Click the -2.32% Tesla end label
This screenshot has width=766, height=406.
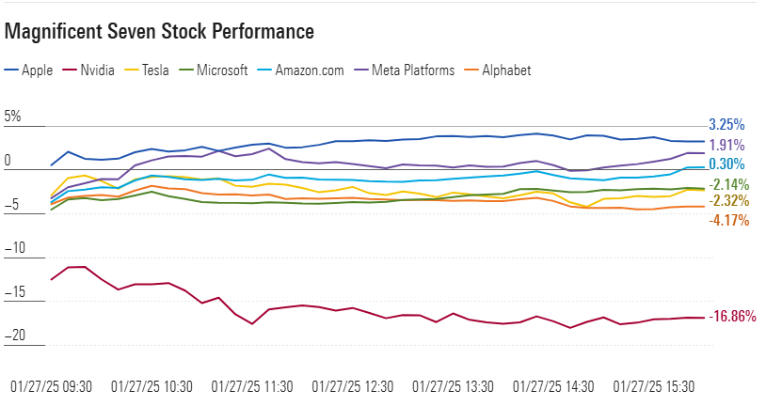tap(729, 201)
